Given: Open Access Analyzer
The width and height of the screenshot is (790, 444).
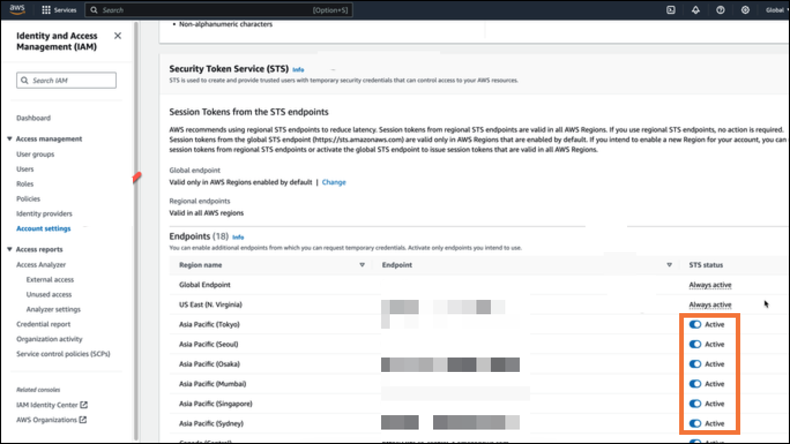Looking at the screenshot, I should (41, 265).
